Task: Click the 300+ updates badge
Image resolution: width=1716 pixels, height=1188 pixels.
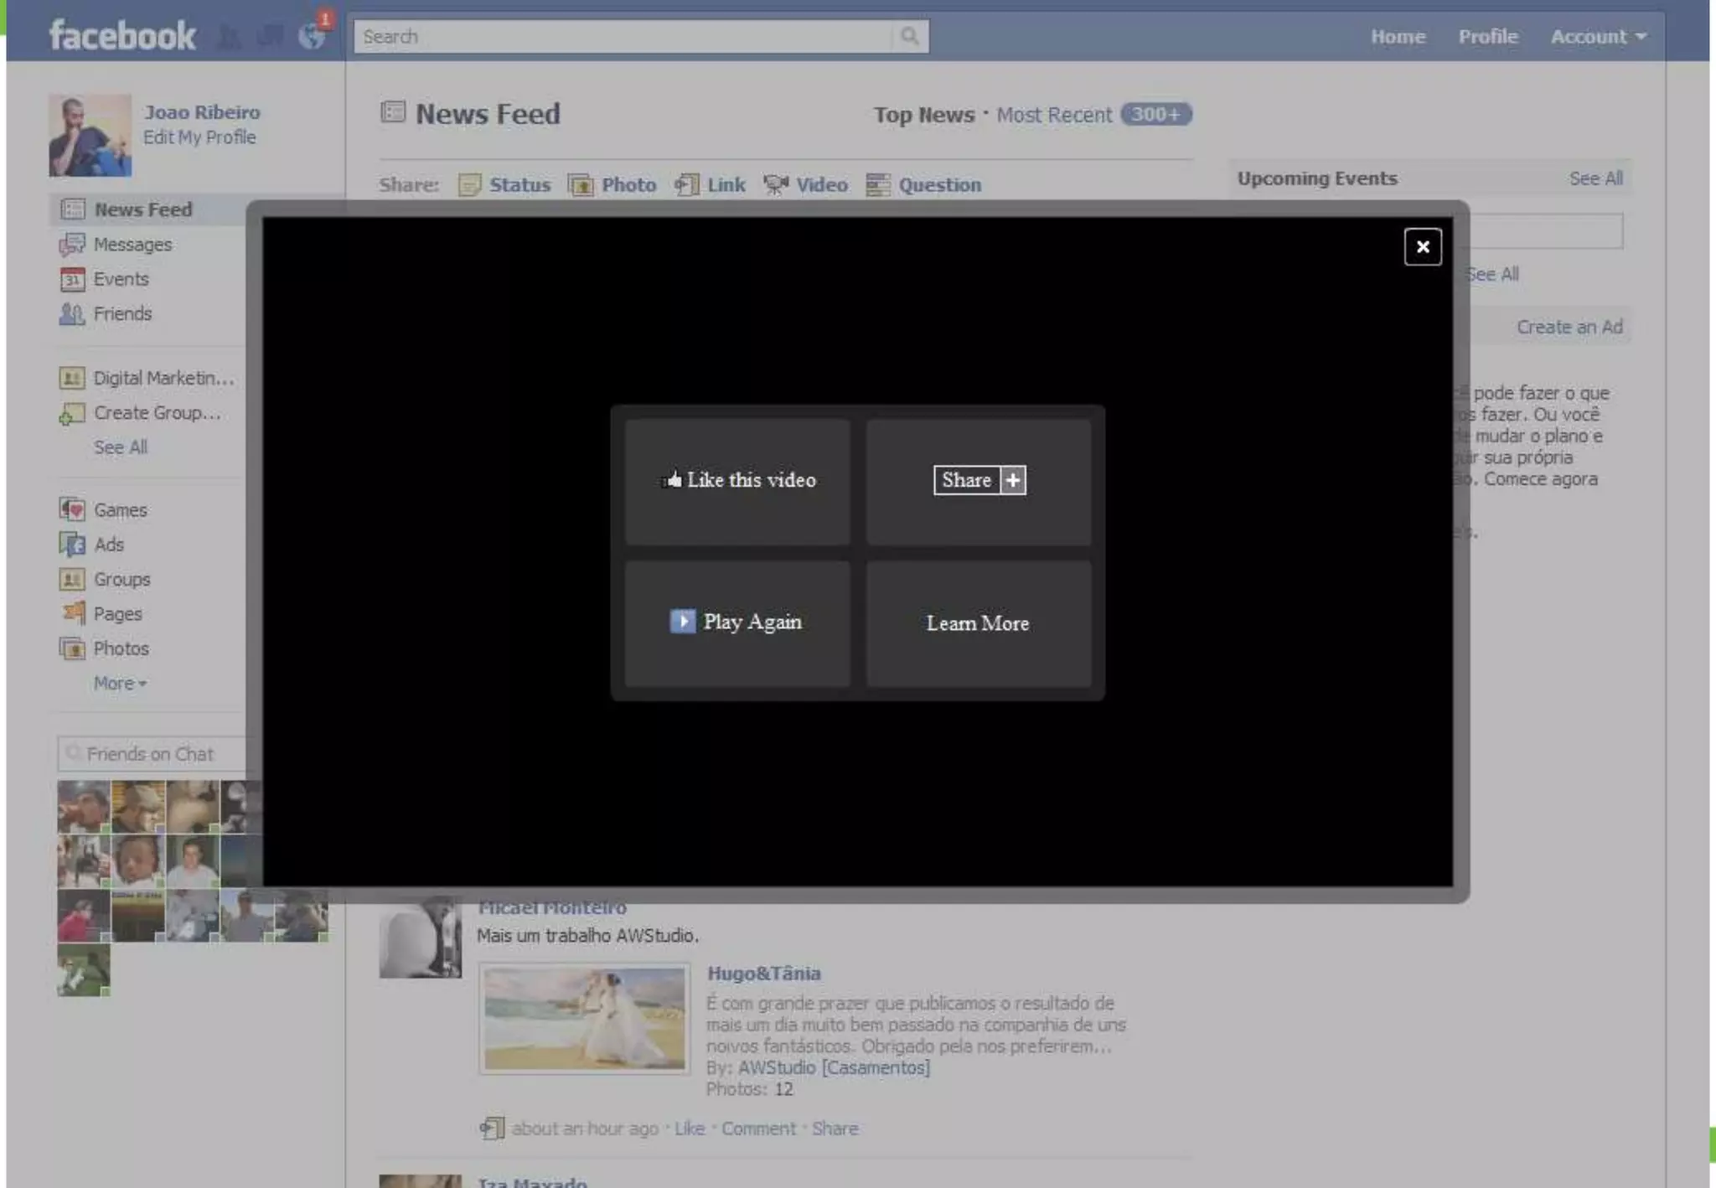Action: pyautogui.click(x=1156, y=114)
